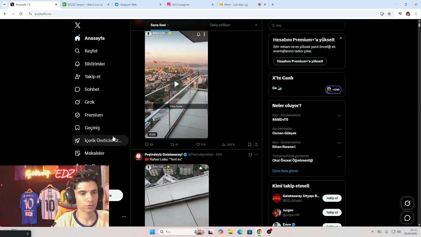This screenshot has height=237, width=421.
Task: Switch to Takip ediliyor tab
Action: [x=220, y=25]
